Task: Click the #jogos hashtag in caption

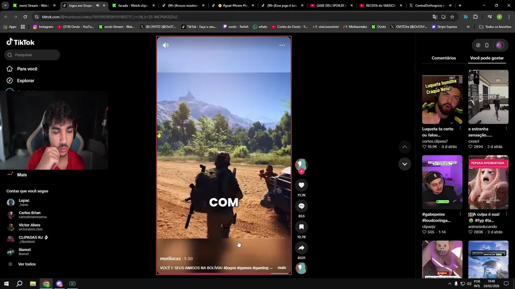Action: 229,268
